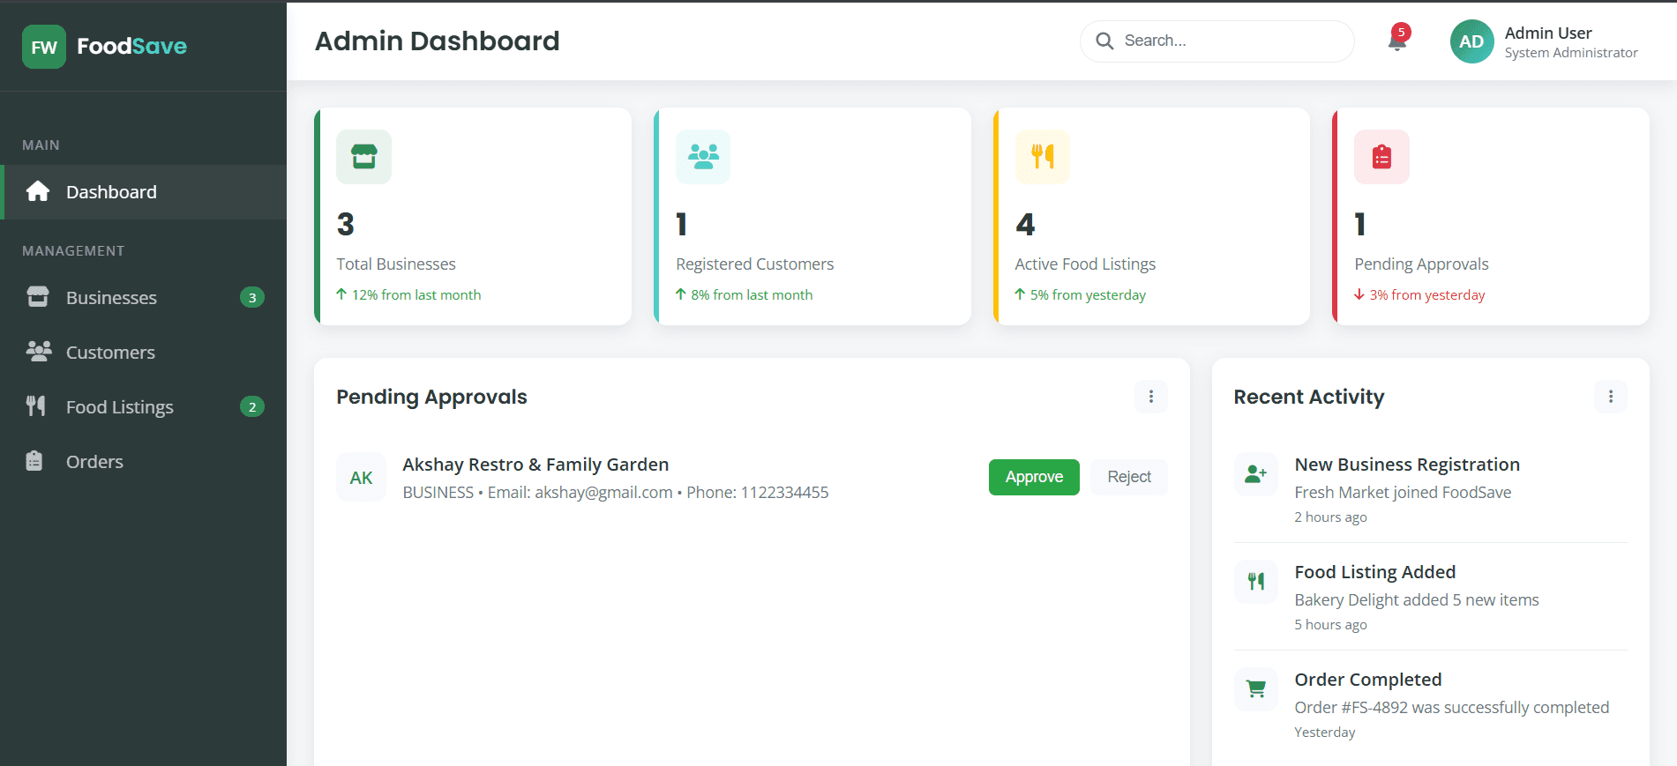Click the '5 hours ago' timestamp

(x=1330, y=625)
